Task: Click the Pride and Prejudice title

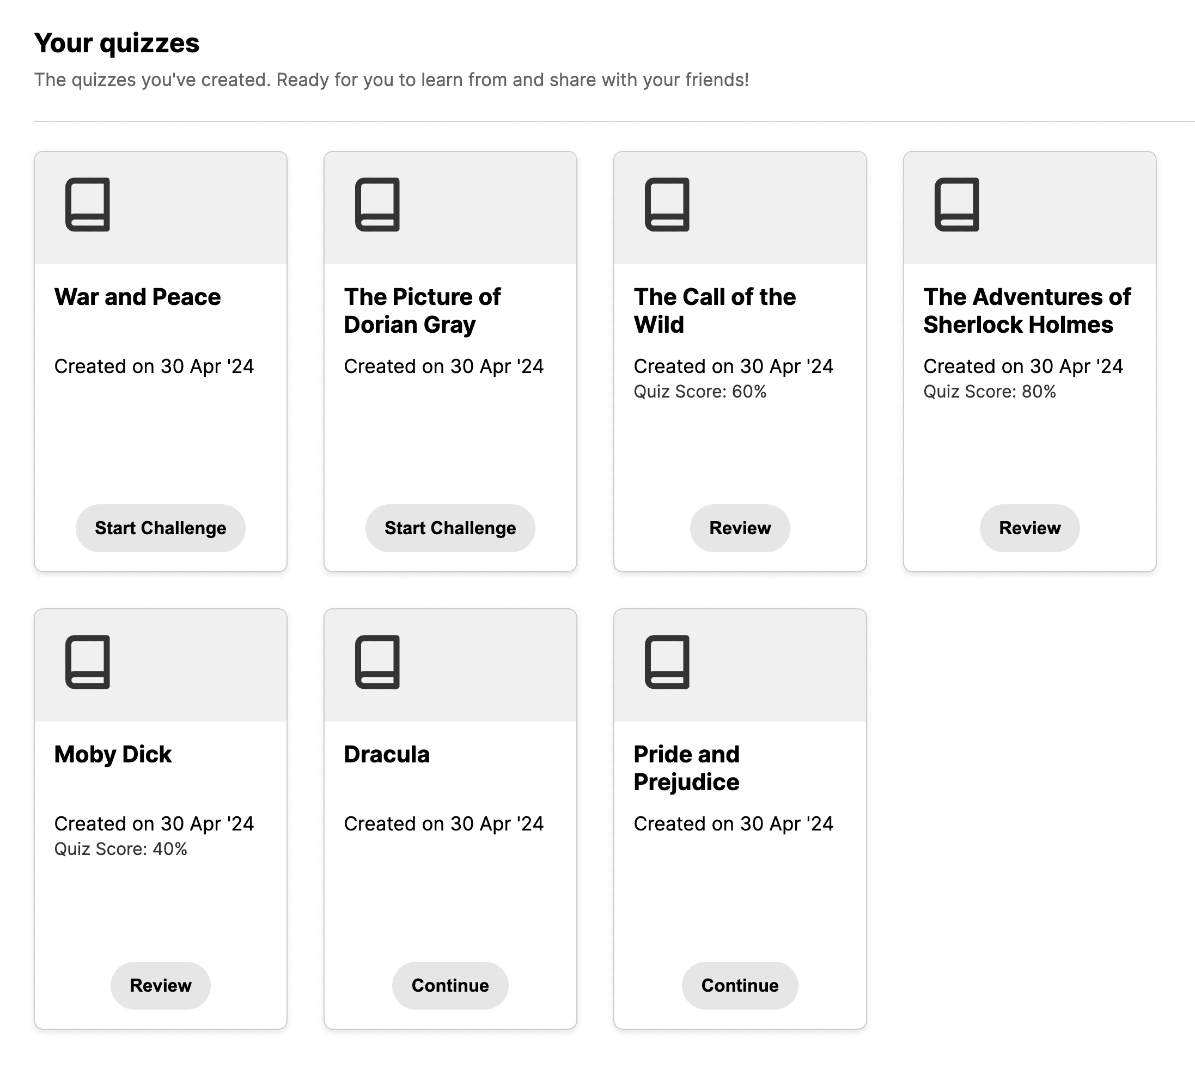Action: (x=686, y=768)
